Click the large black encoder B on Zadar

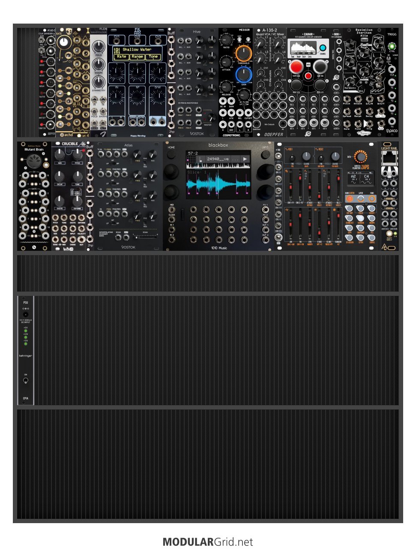[x=320, y=67]
